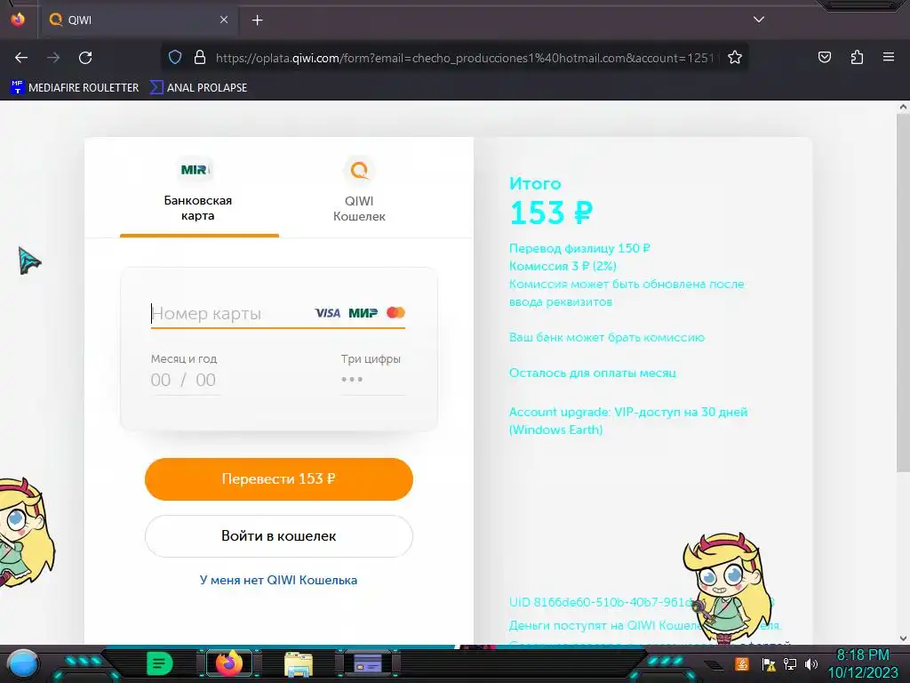Click the Mastercard logo in card field

[395, 312]
